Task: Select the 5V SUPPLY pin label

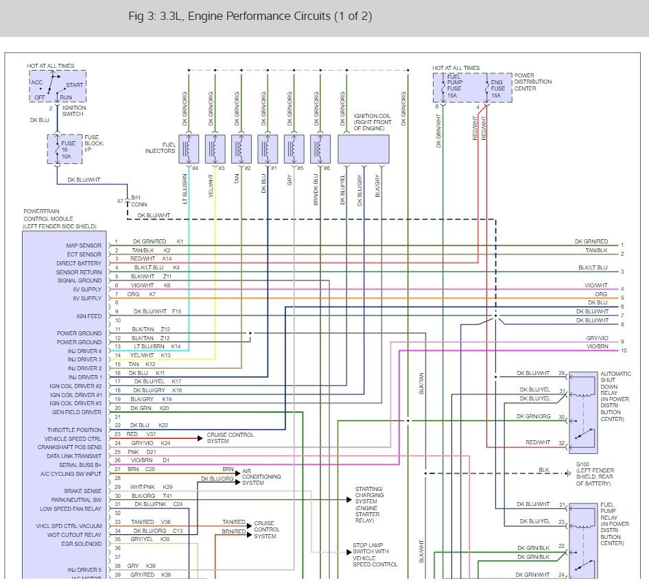Action: (87, 289)
